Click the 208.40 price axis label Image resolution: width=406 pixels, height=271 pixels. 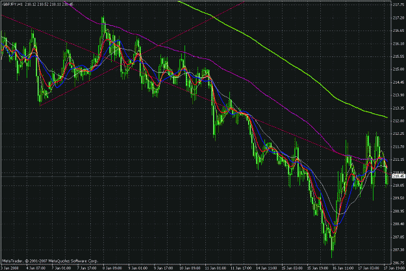[398, 224]
